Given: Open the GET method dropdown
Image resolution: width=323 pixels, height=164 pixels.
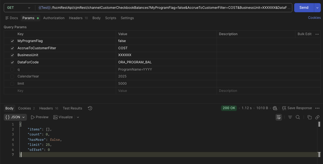Looking at the screenshot, I should click(18, 8).
